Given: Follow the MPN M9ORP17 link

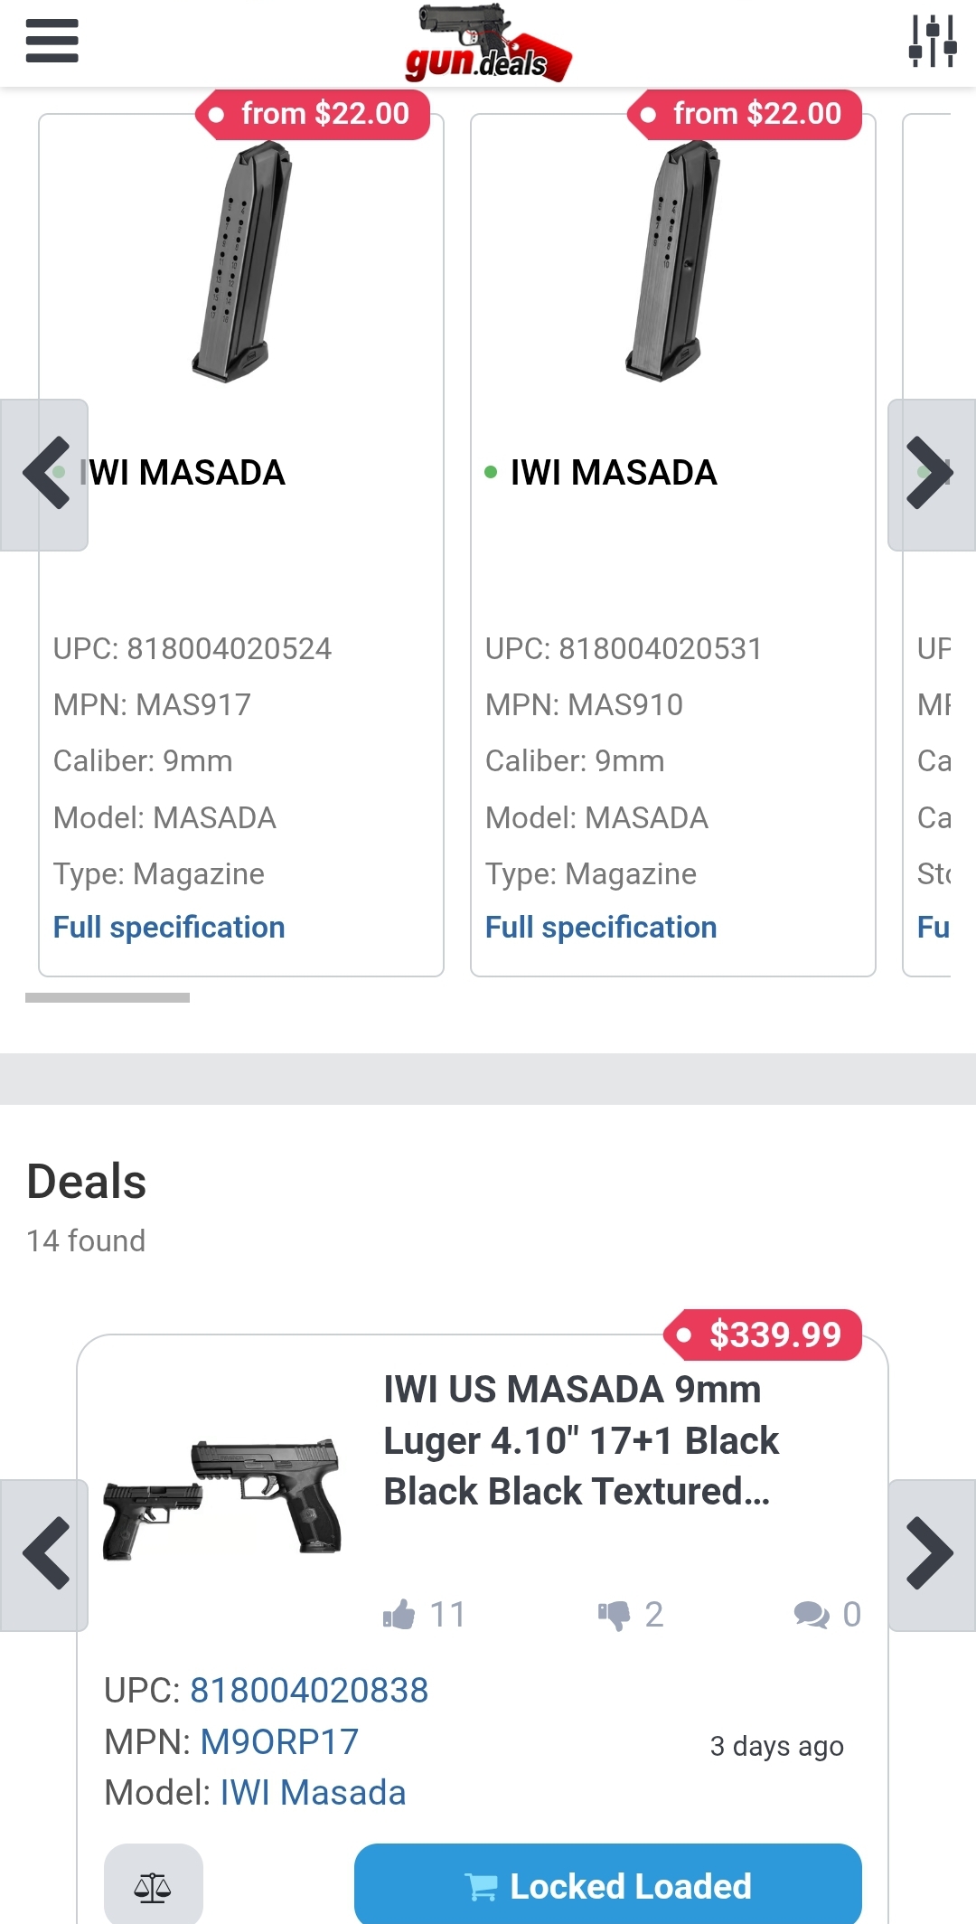Looking at the screenshot, I should pos(279,1741).
